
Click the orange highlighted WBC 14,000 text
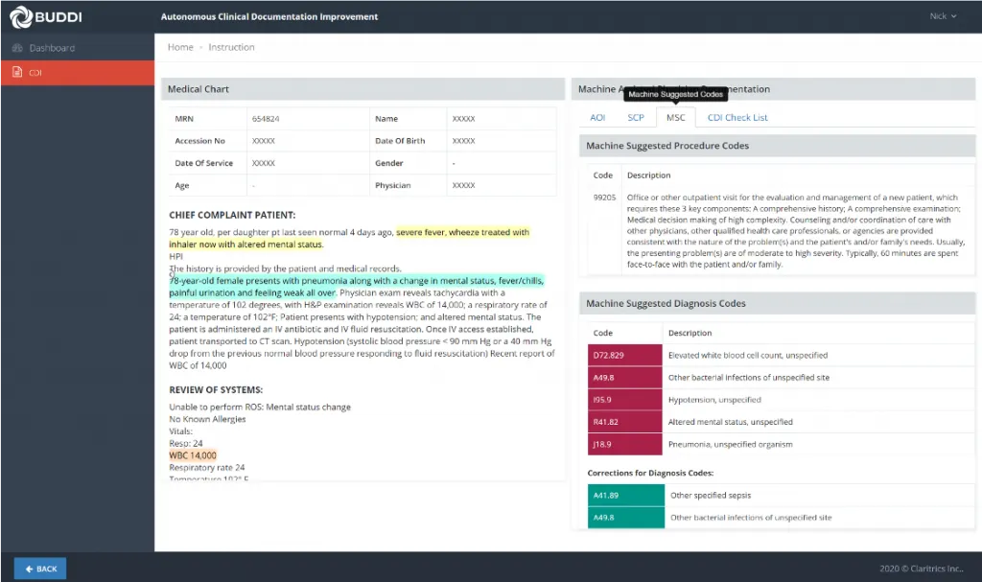tap(193, 455)
